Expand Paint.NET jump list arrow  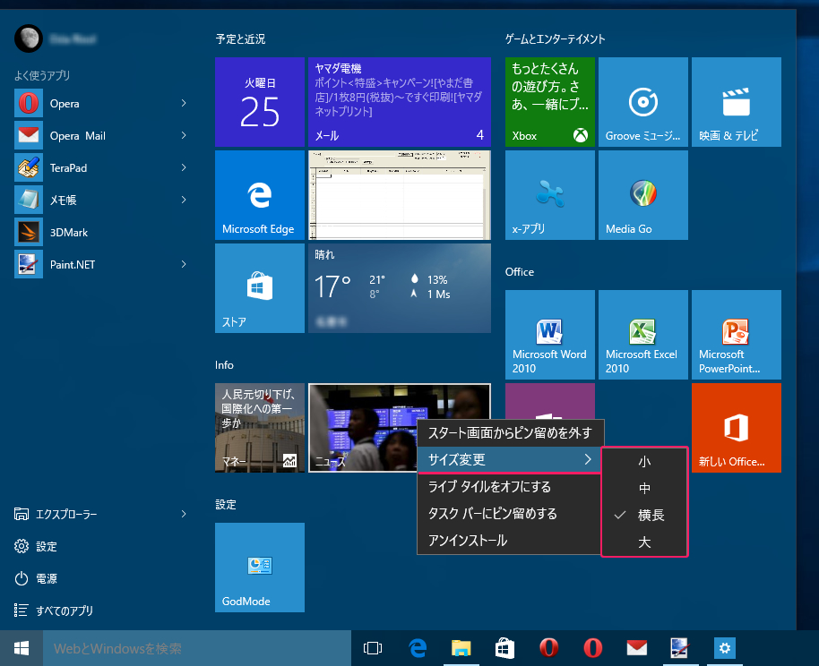[184, 265]
